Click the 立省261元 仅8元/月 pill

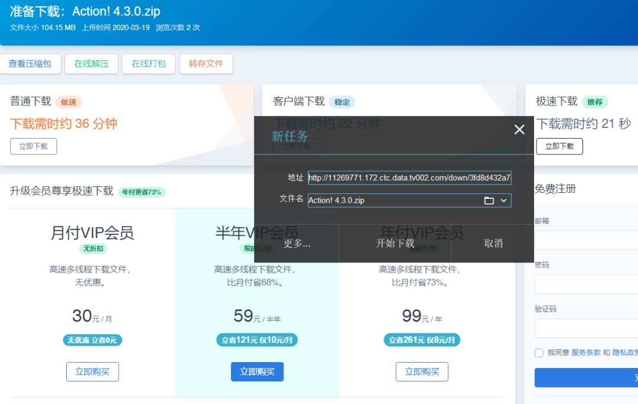pyautogui.click(x=422, y=340)
